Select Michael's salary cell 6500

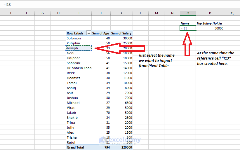click(122, 103)
